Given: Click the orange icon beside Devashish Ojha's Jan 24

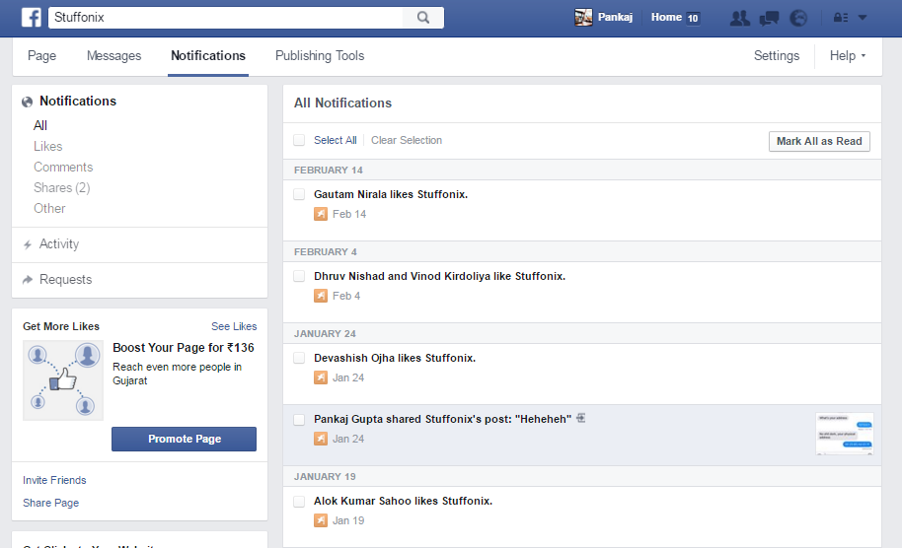Looking at the screenshot, I should tap(321, 377).
